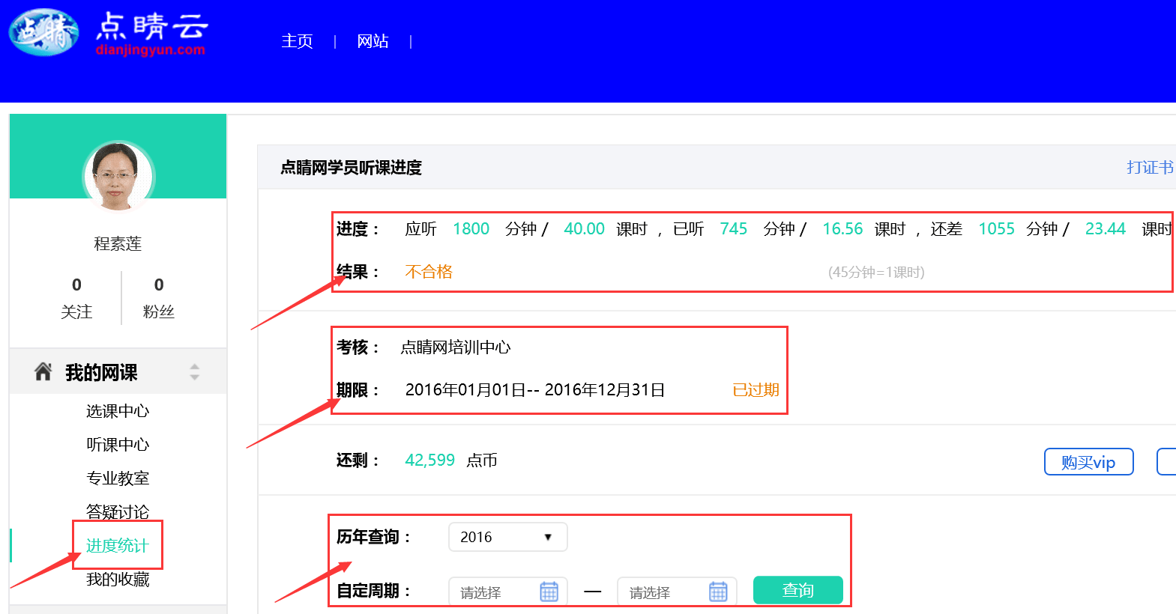This screenshot has height=614, width=1176.
Task: Click the green 查询 button
Action: 797,590
